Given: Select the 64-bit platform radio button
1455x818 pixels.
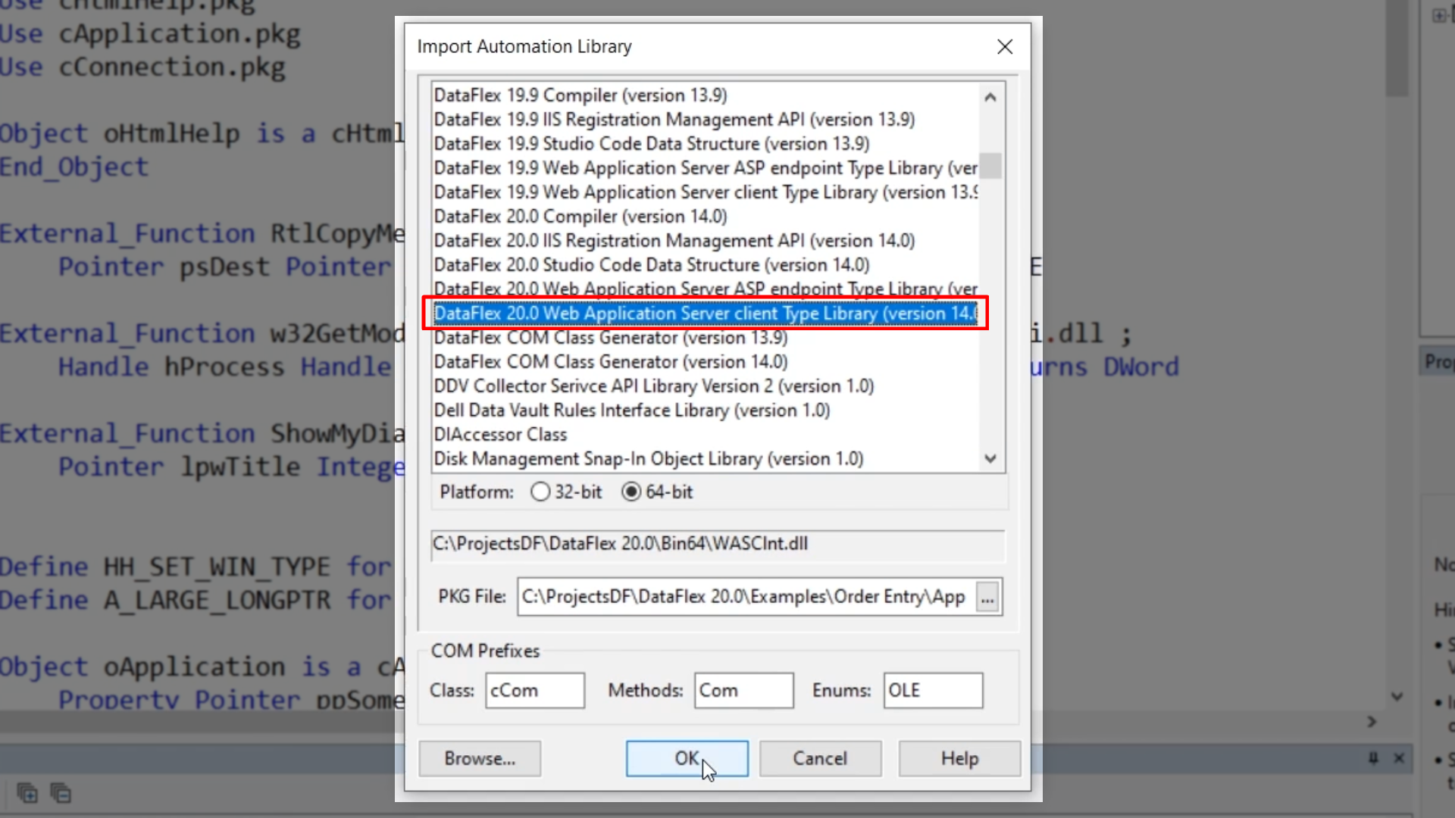Looking at the screenshot, I should click(631, 492).
